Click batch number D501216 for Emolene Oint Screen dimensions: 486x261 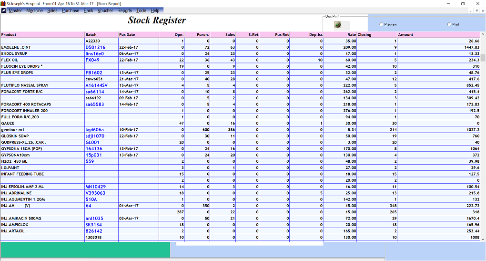[x=95, y=48]
